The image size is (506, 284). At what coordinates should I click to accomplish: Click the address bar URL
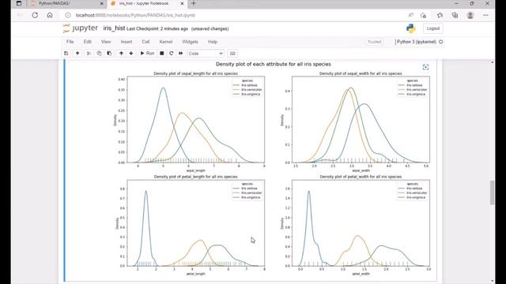click(135, 15)
